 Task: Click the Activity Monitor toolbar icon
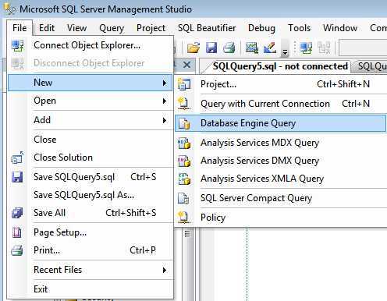click(x=251, y=48)
